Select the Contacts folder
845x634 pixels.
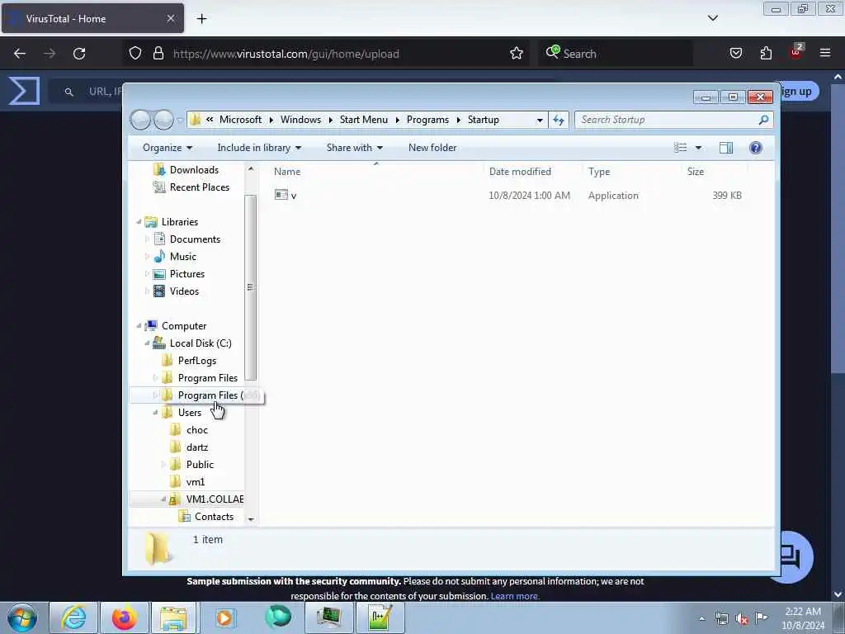pos(214,517)
